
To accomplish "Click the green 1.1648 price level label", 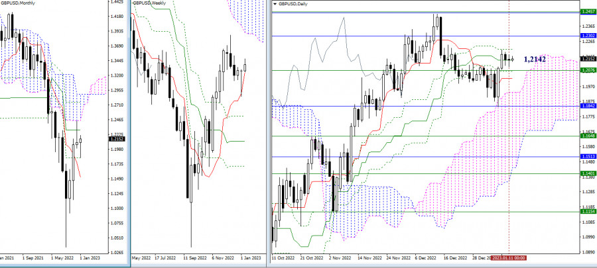I will [588, 136].
